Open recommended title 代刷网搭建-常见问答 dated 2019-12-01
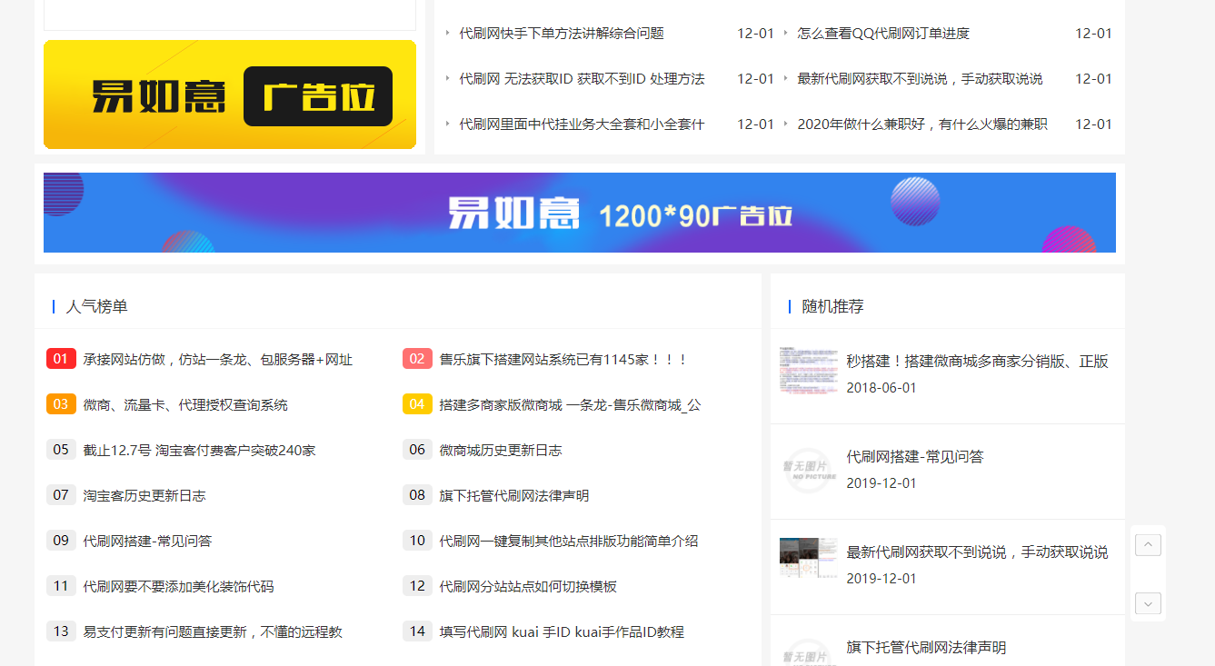The height and width of the screenshot is (666, 1215). click(x=915, y=457)
